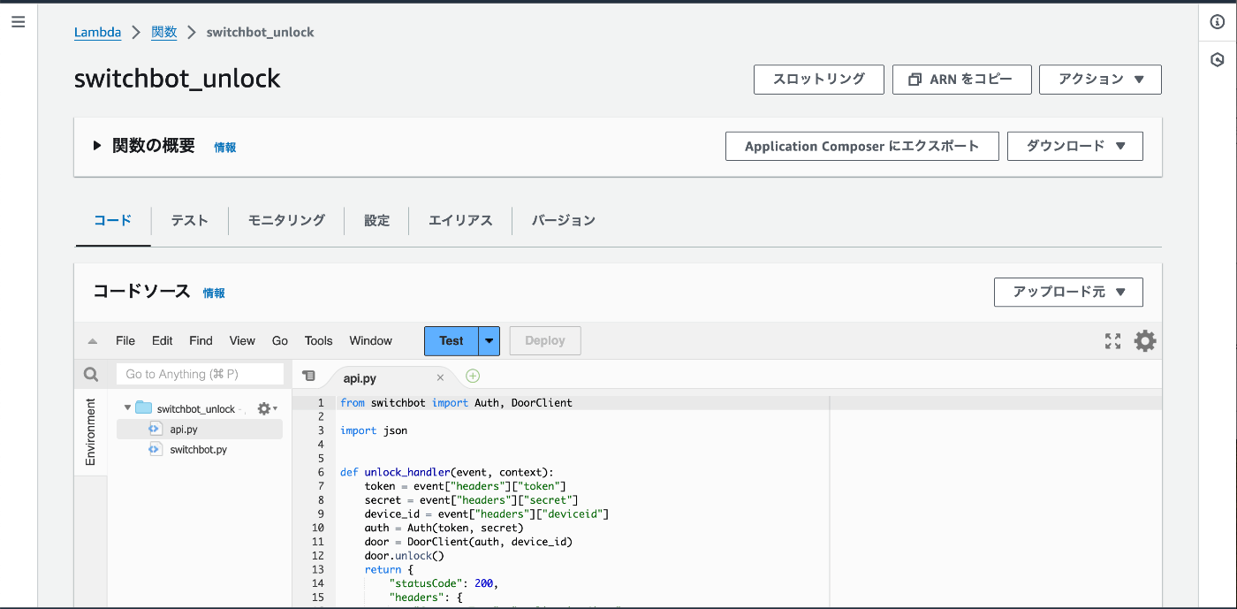Expand the 関数の概要 section

97,146
